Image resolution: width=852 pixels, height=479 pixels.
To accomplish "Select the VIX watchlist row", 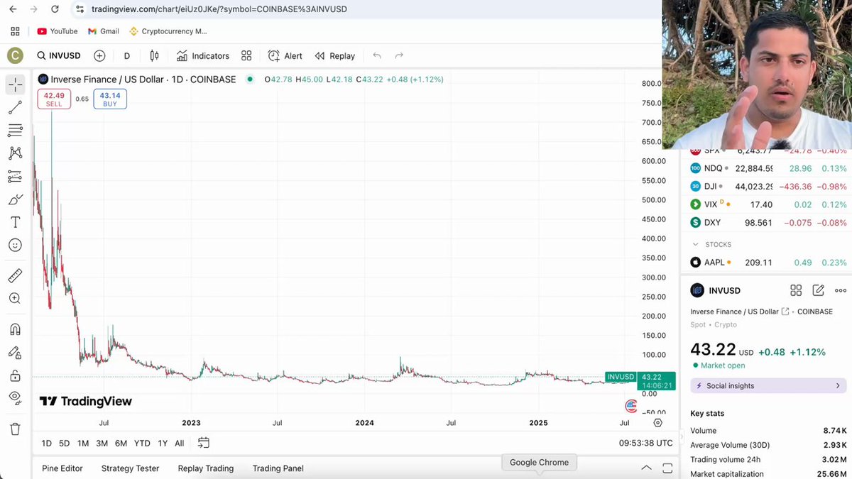I will pos(769,204).
